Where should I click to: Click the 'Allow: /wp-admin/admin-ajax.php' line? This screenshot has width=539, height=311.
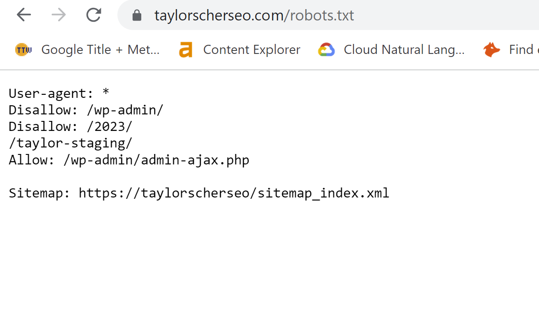point(129,160)
